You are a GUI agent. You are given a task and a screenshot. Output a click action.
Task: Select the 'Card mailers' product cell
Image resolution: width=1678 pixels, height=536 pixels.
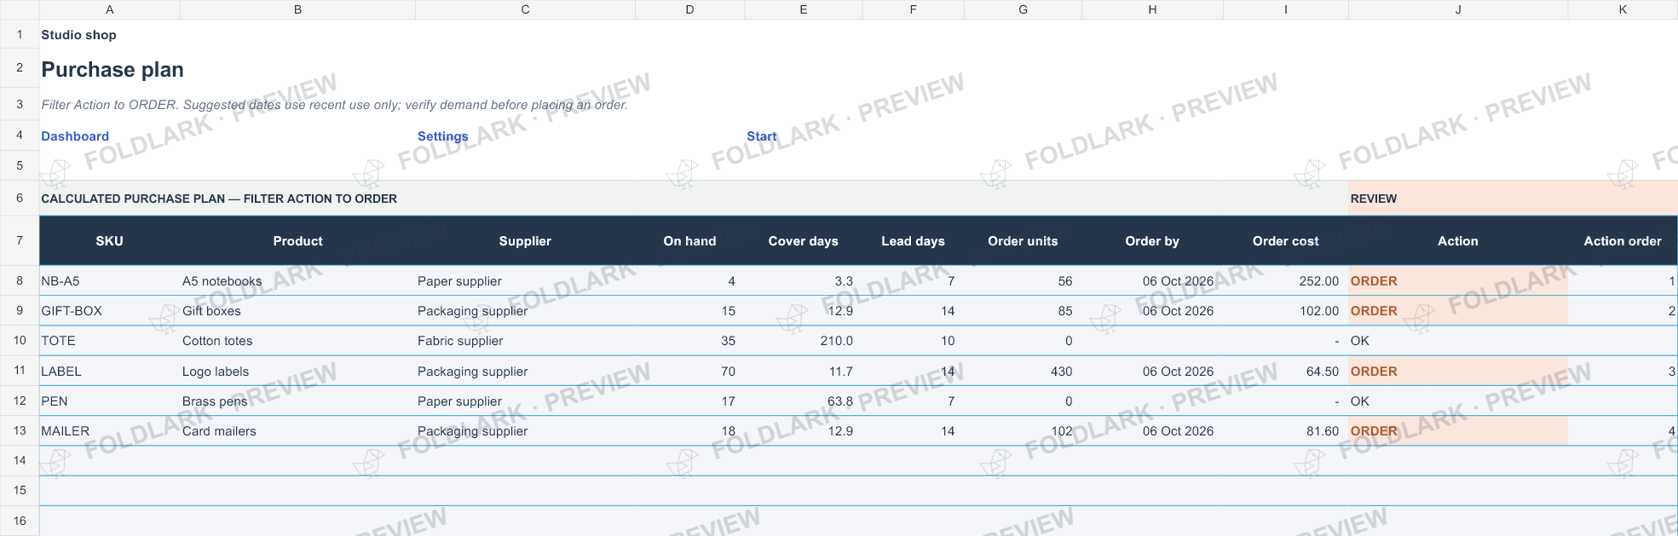point(297,431)
